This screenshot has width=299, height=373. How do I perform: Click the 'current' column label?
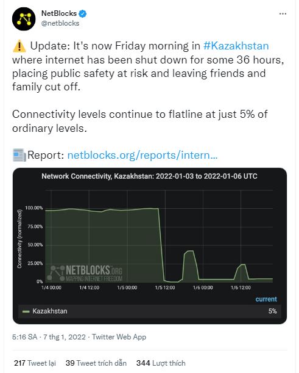pyautogui.click(x=266, y=299)
